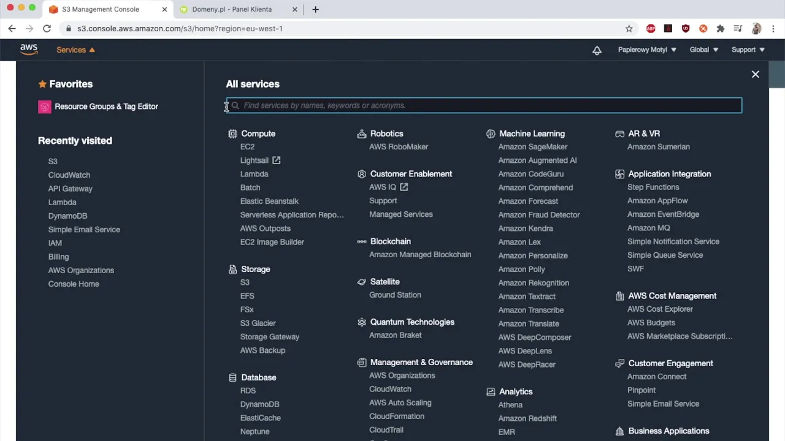
Task: Open Athena under Analytics
Action: coord(510,405)
